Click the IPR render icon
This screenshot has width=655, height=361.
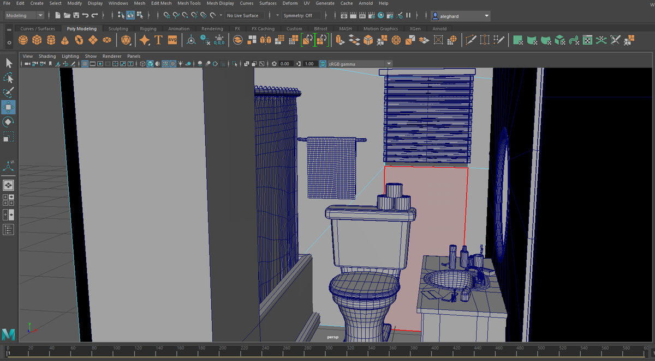click(362, 15)
